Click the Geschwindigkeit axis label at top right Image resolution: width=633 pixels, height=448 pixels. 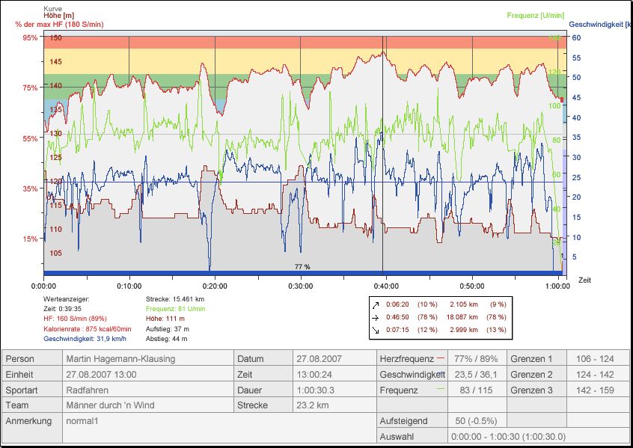click(600, 24)
